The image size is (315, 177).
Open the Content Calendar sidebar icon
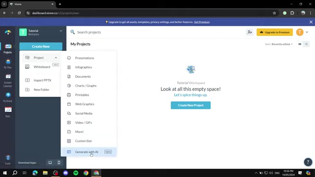click(8, 80)
